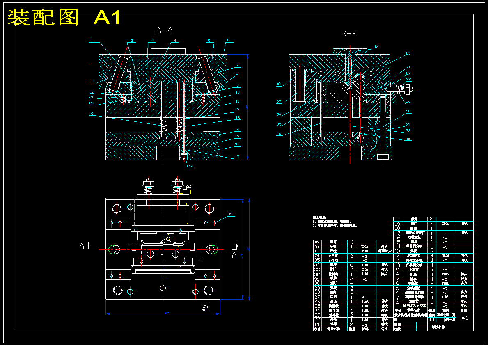Click callout number 13 in section A-A
488x345 pixels.
pos(237,118)
